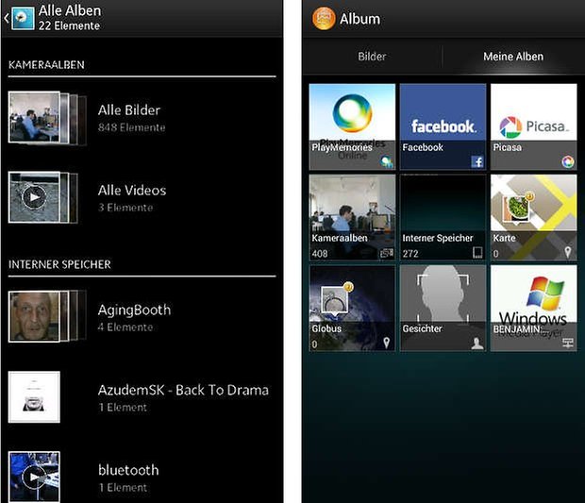Click the KAMERAALBEN section header
The image size is (585, 503).
[x=46, y=65]
